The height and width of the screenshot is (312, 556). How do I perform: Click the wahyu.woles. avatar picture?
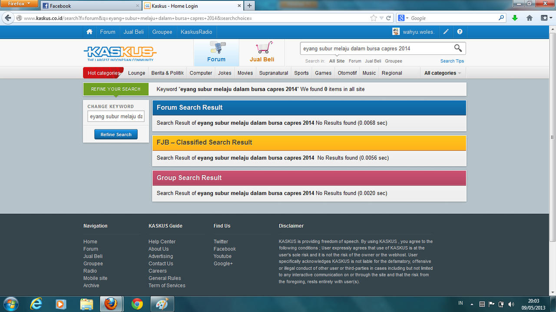pos(396,32)
